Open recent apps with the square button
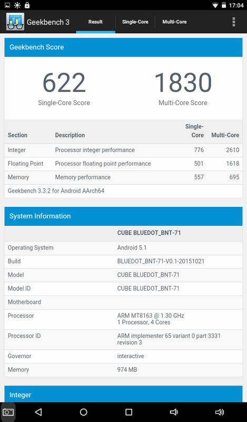Image resolution: width=247 pixels, height=422 pixels. [x=129, y=412]
